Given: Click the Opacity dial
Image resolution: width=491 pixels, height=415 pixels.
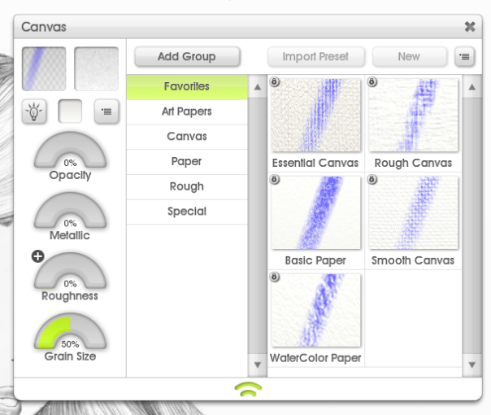Looking at the screenshot, I should point(70,152).
